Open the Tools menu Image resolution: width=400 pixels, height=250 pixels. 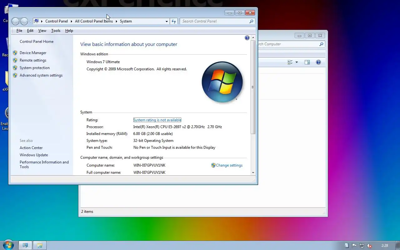56,31
